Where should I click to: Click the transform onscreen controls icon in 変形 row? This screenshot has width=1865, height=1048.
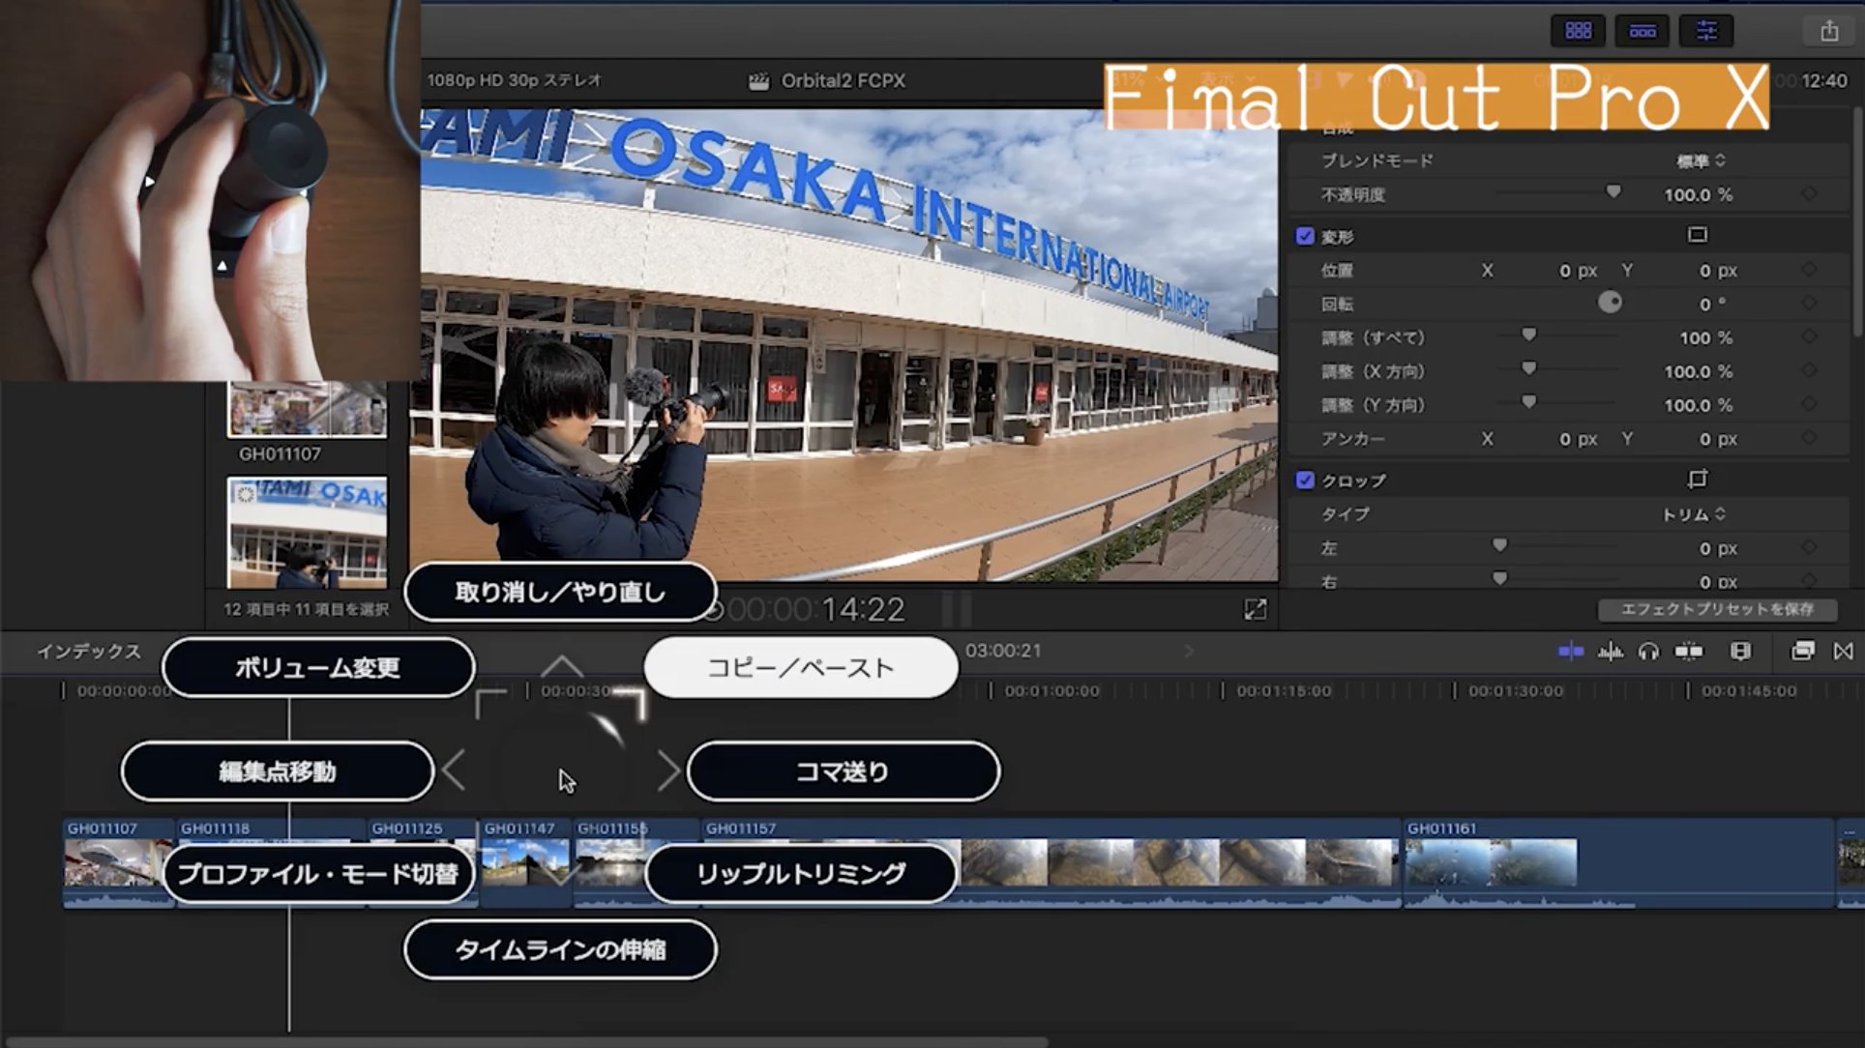coord(1697,235)
